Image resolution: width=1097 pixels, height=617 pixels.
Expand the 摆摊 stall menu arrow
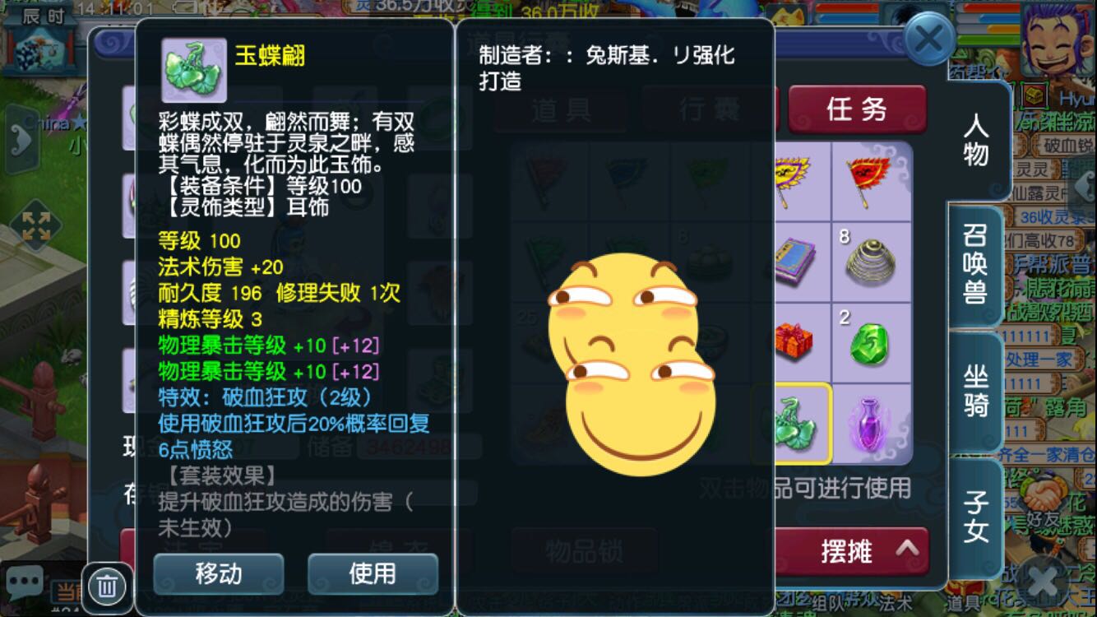[907, 550]
